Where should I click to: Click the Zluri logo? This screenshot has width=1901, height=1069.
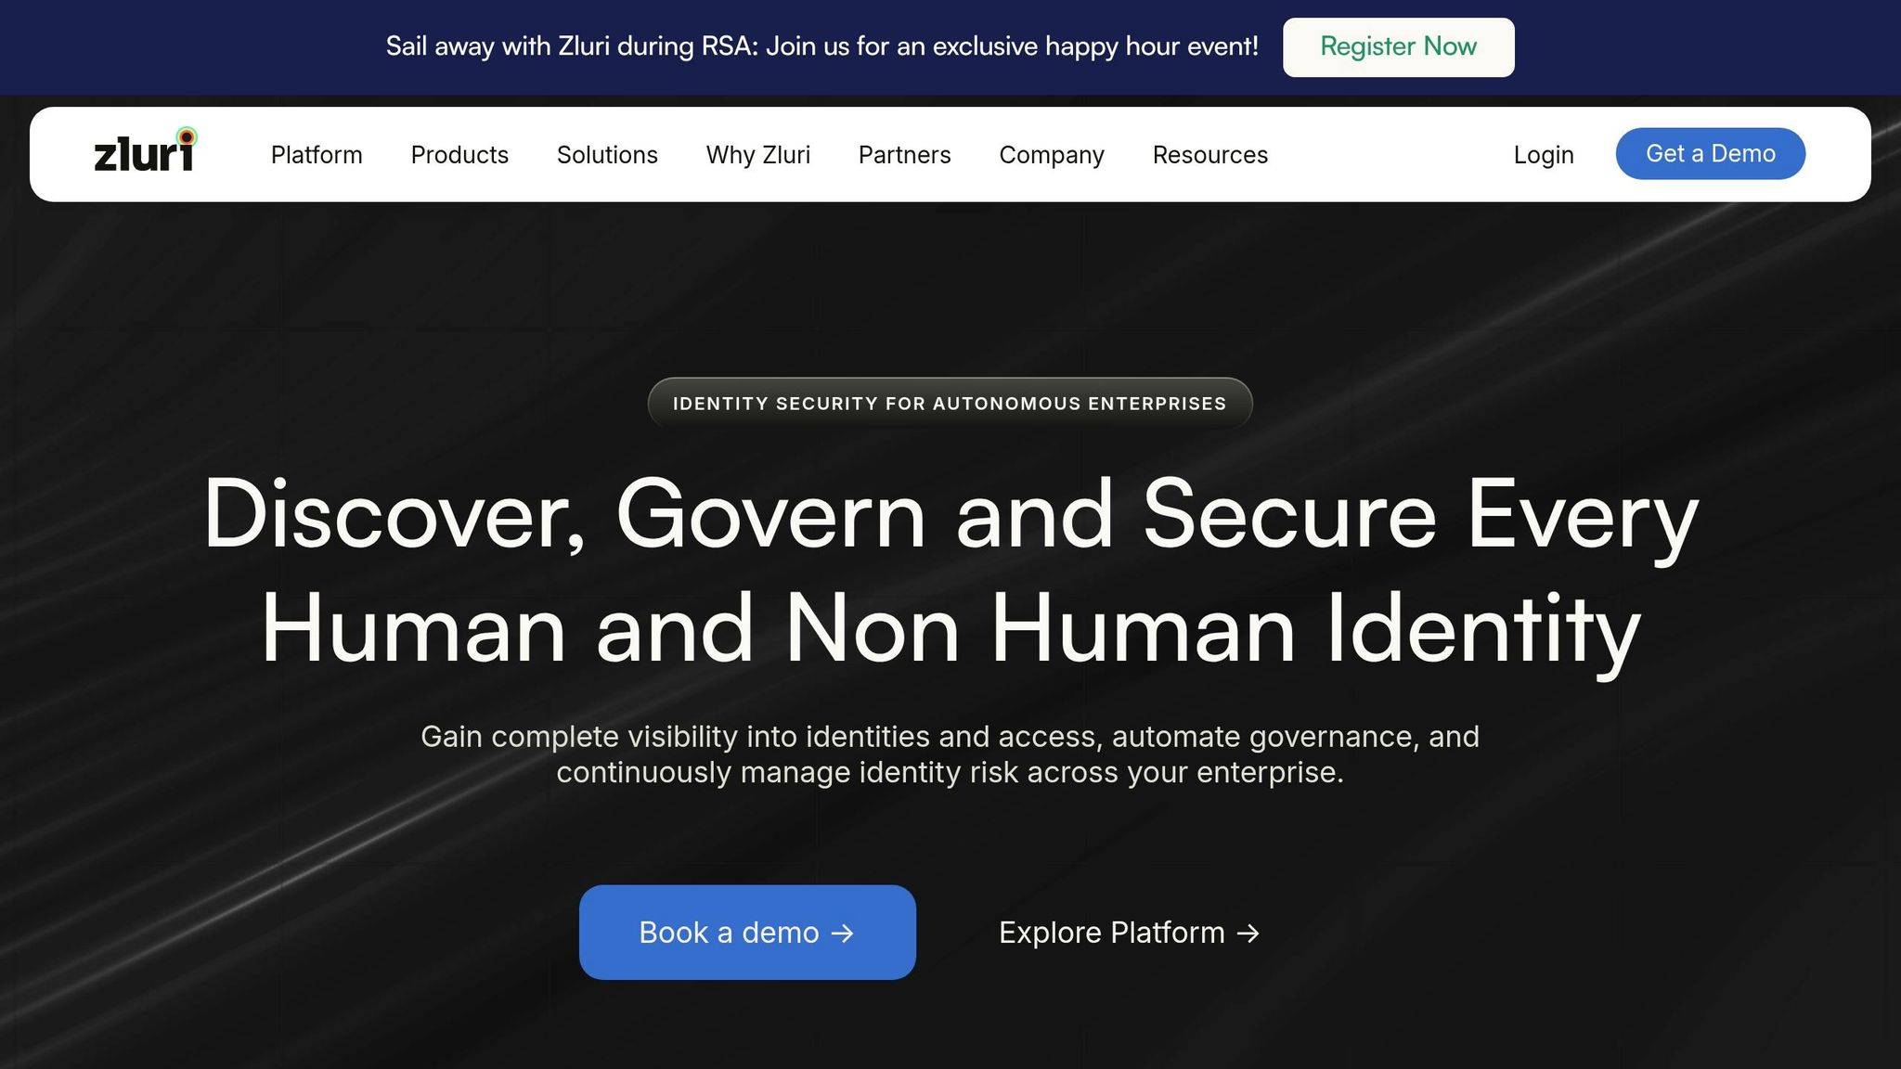[146, 150]
